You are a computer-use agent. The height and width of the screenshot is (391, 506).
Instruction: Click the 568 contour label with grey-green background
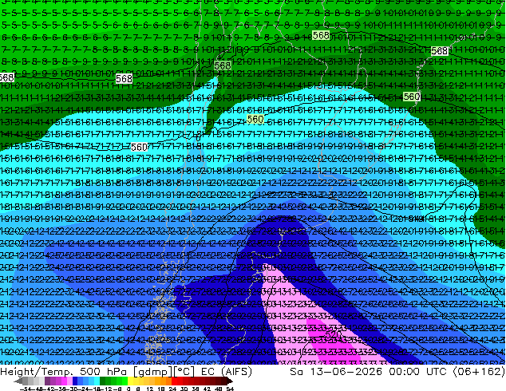223,65
